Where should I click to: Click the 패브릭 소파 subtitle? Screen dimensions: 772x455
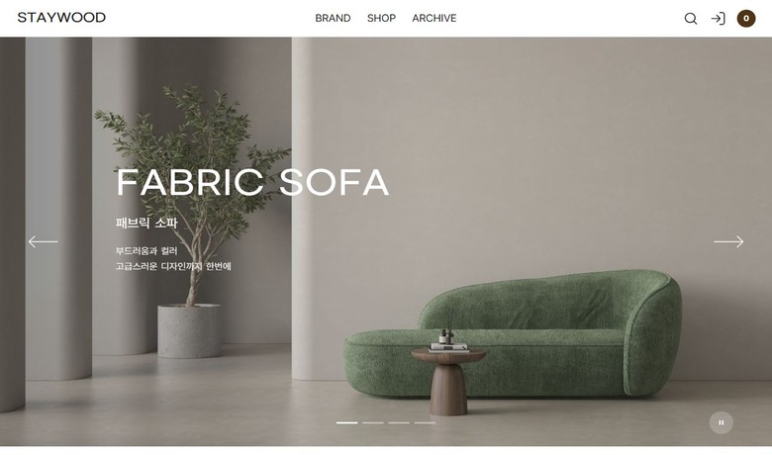click(146, 223)
